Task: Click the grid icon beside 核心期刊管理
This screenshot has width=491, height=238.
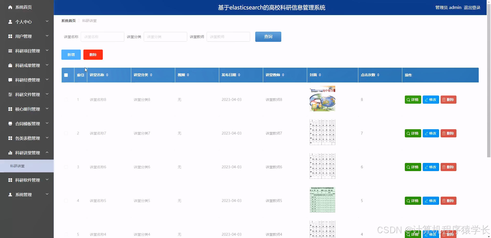Action: [10, 109]
